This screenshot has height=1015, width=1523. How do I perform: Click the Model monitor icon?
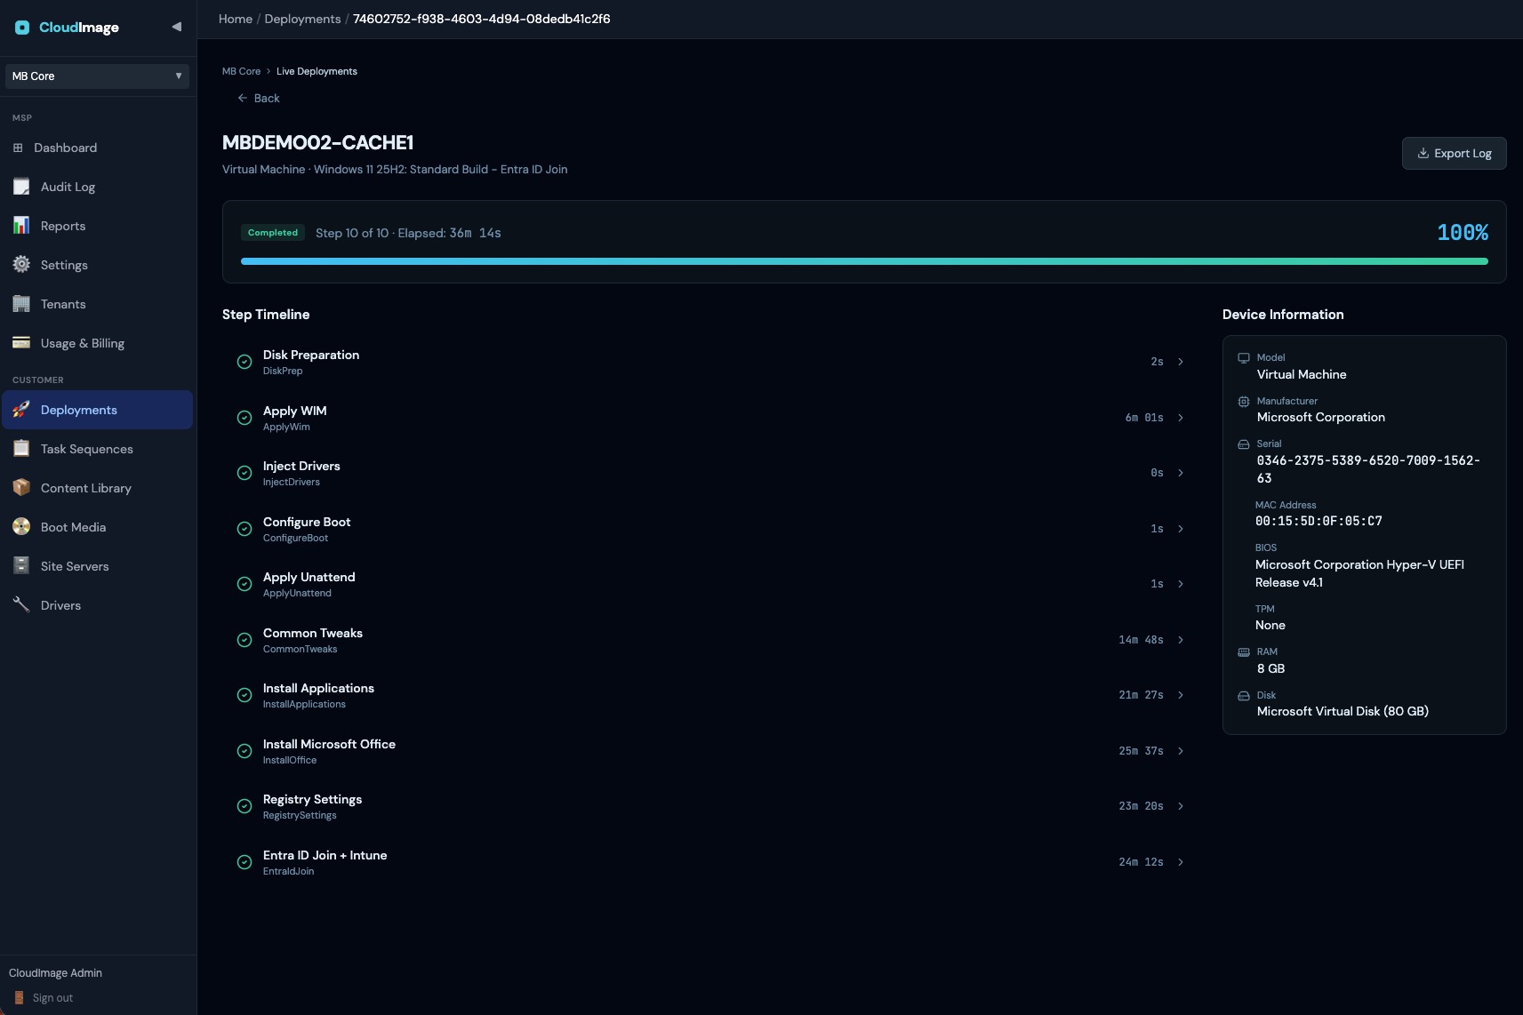(1244, 358)
